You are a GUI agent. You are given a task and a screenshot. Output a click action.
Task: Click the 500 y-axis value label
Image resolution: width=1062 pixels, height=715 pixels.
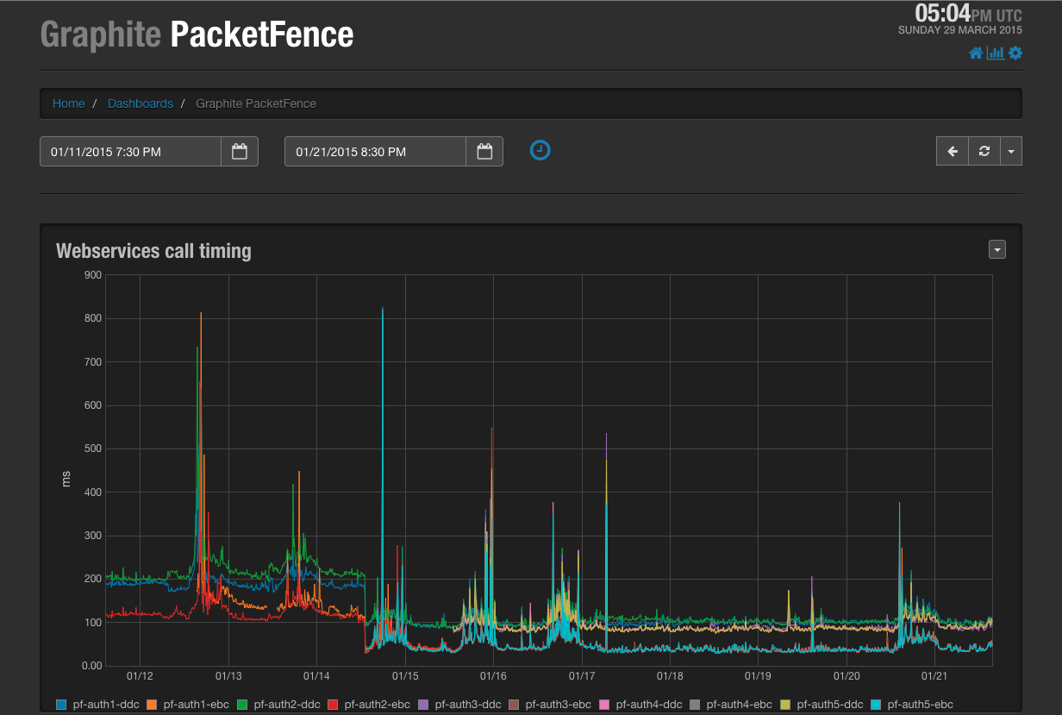[92, 448]
